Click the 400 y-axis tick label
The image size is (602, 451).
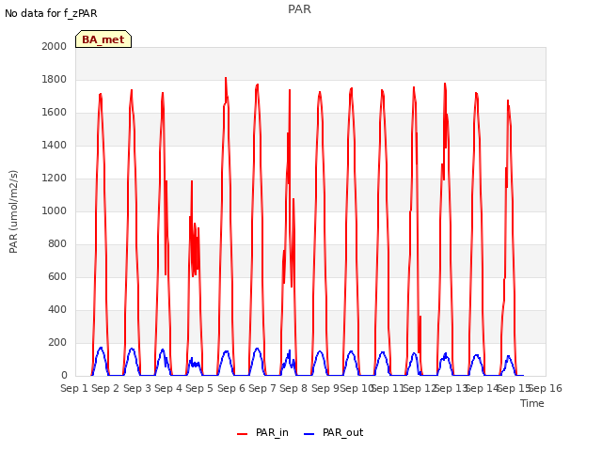(x=57, y=309)
